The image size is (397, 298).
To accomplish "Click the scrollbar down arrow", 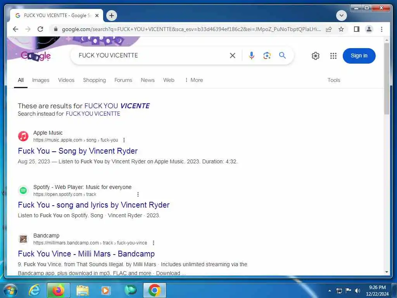I will (387, 272).
